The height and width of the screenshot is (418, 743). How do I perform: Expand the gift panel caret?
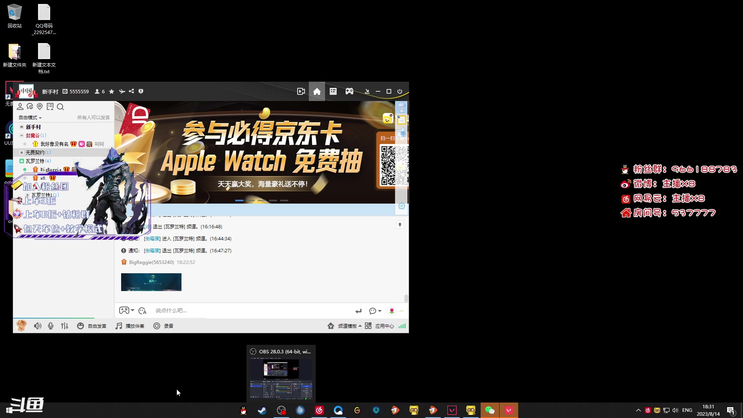point(402,311)
